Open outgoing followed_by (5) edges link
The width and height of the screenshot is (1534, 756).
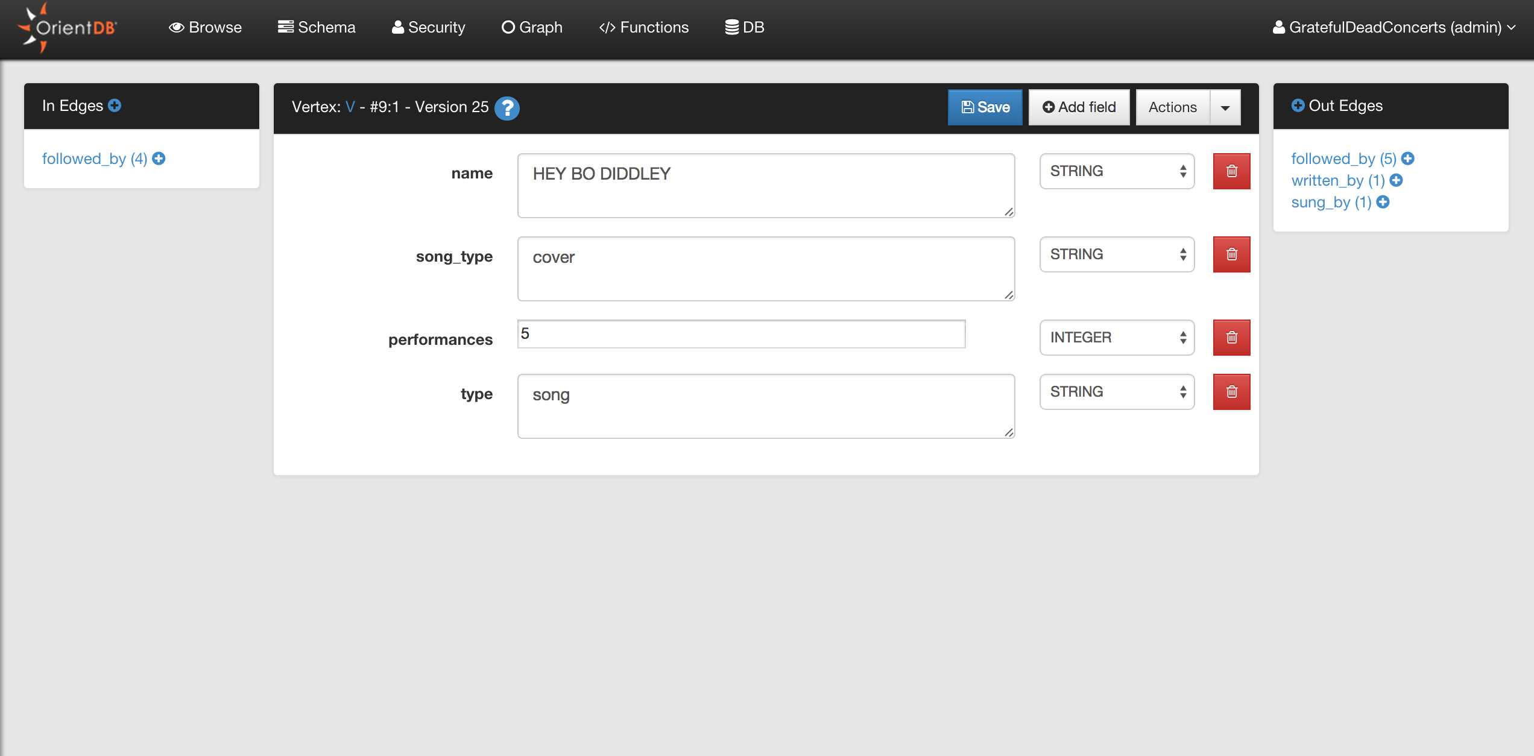pos(1343,159)
